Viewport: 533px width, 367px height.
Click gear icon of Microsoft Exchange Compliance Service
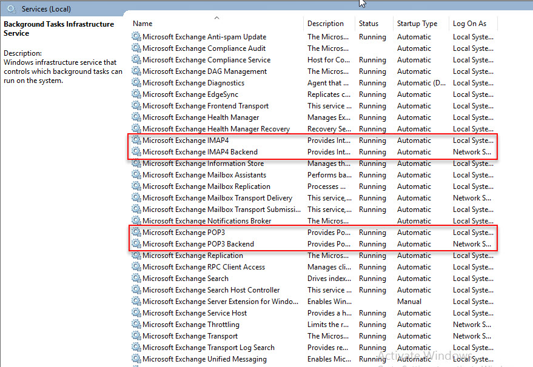pos(136,59)
